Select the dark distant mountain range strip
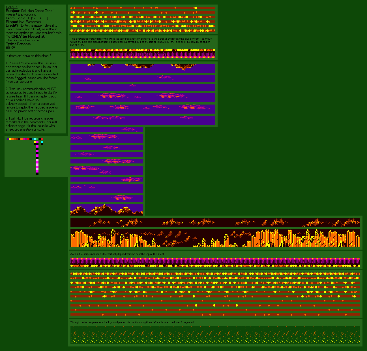This screenshot has width=367, height=351. coord(215,222)
